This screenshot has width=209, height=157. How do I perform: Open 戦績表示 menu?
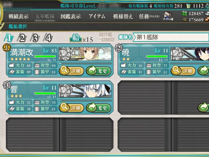coord(18,17)
